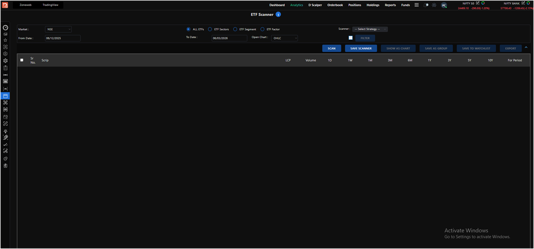Open the horizontal double-arrow sidebar icon
534x249 pixels.
point(5,75)
